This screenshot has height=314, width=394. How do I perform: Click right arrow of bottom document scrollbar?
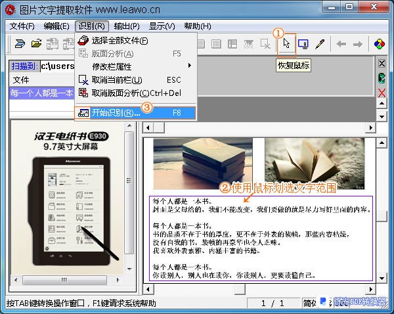[x=370, y=289]
